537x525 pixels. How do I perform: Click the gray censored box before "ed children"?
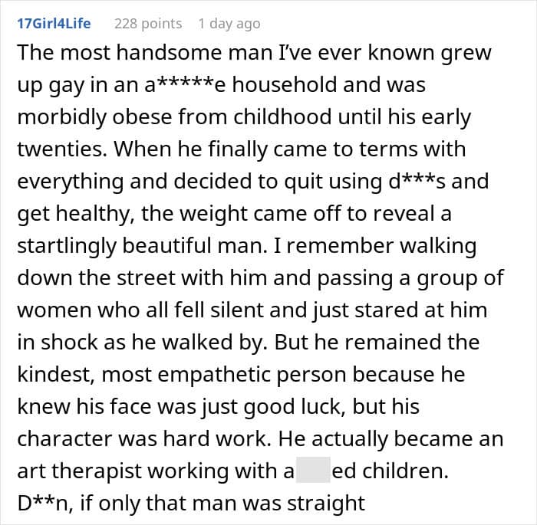pos(313,471)
